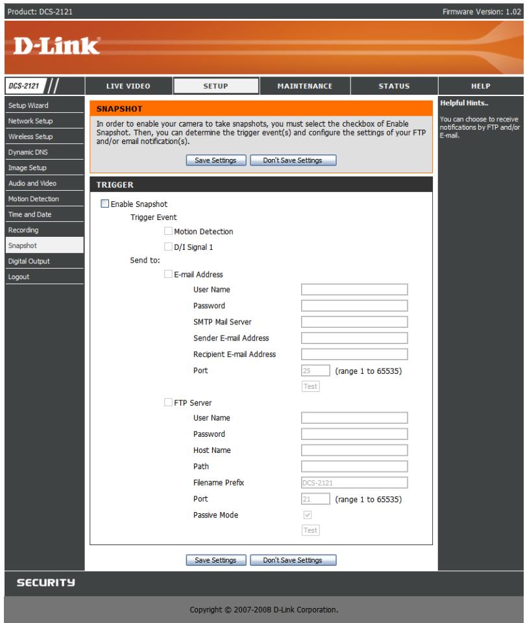Click the Sender E-mail Address field
The height and width of the screenshot is (623, 525).
coord(354,338)
